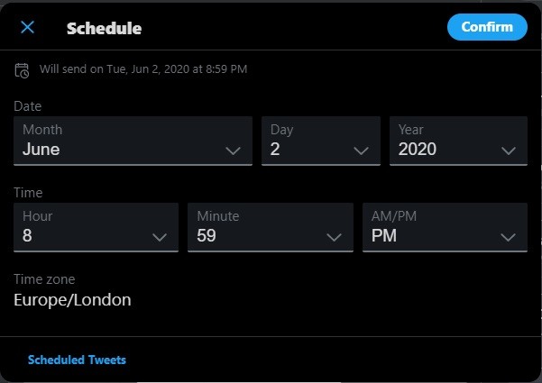Click the chevron arrow in the Year field
Viewport: 542px width, 383px height.
point(509,150)
